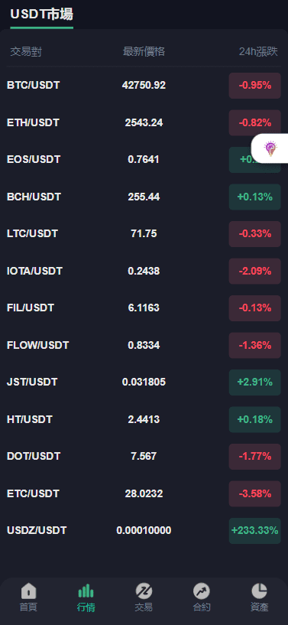Open the contract trending-arrow icon
This screenshot has height=625, width=288.
tap(201, 591)
